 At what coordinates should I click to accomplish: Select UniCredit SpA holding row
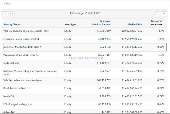[85, 63]
